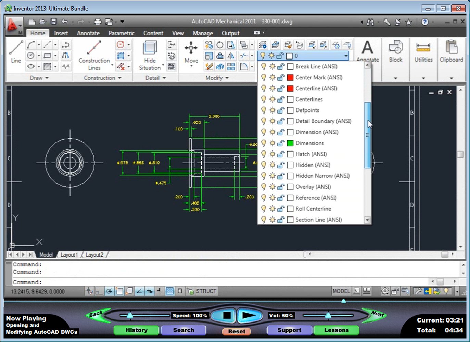Select the Rectangle tool in Draw panel
The height and width of the screenshot is (342, 470).
pos(48,55)
